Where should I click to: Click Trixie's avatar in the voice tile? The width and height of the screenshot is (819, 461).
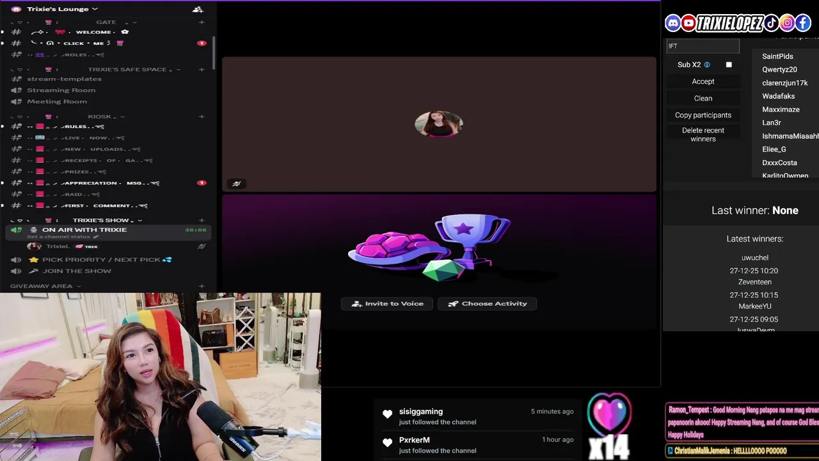(439, 124)
